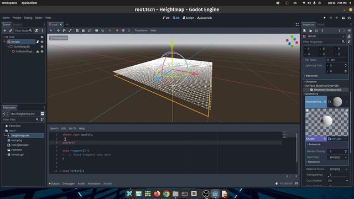354x199 pixels.
Task: Open the Debug menu
Action: pos(28,18)
